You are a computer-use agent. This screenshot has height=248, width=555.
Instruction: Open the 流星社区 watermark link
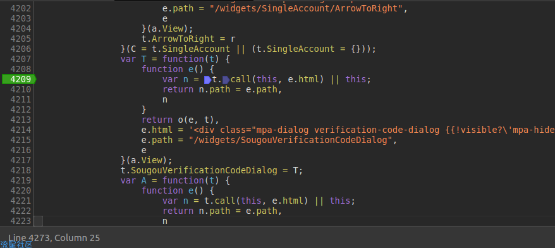pyautogui.click(x=16, y=244)
